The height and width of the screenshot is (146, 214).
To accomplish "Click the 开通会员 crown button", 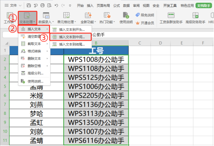I will [145, 23].
